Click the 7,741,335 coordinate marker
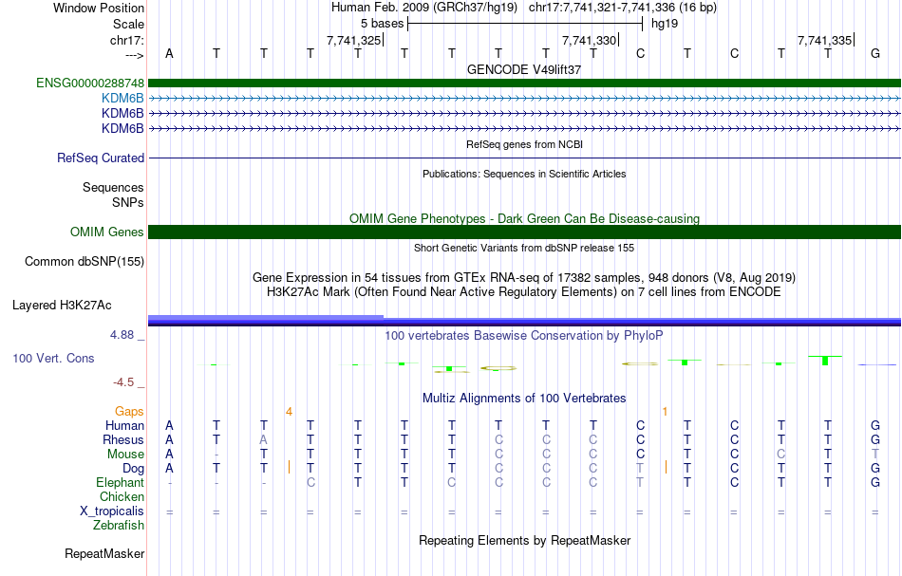The image size is (902, 576). (x=824, y=40)
